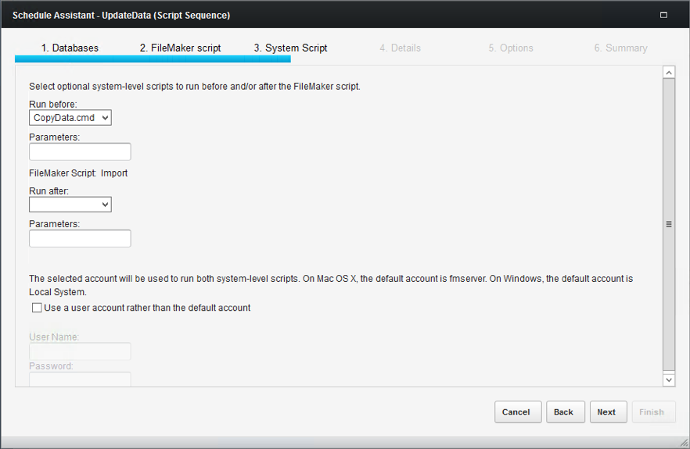Screen dimensions: 690x449
Task: Click the disabled Details step tab
Action: click(x=401, y=48)
